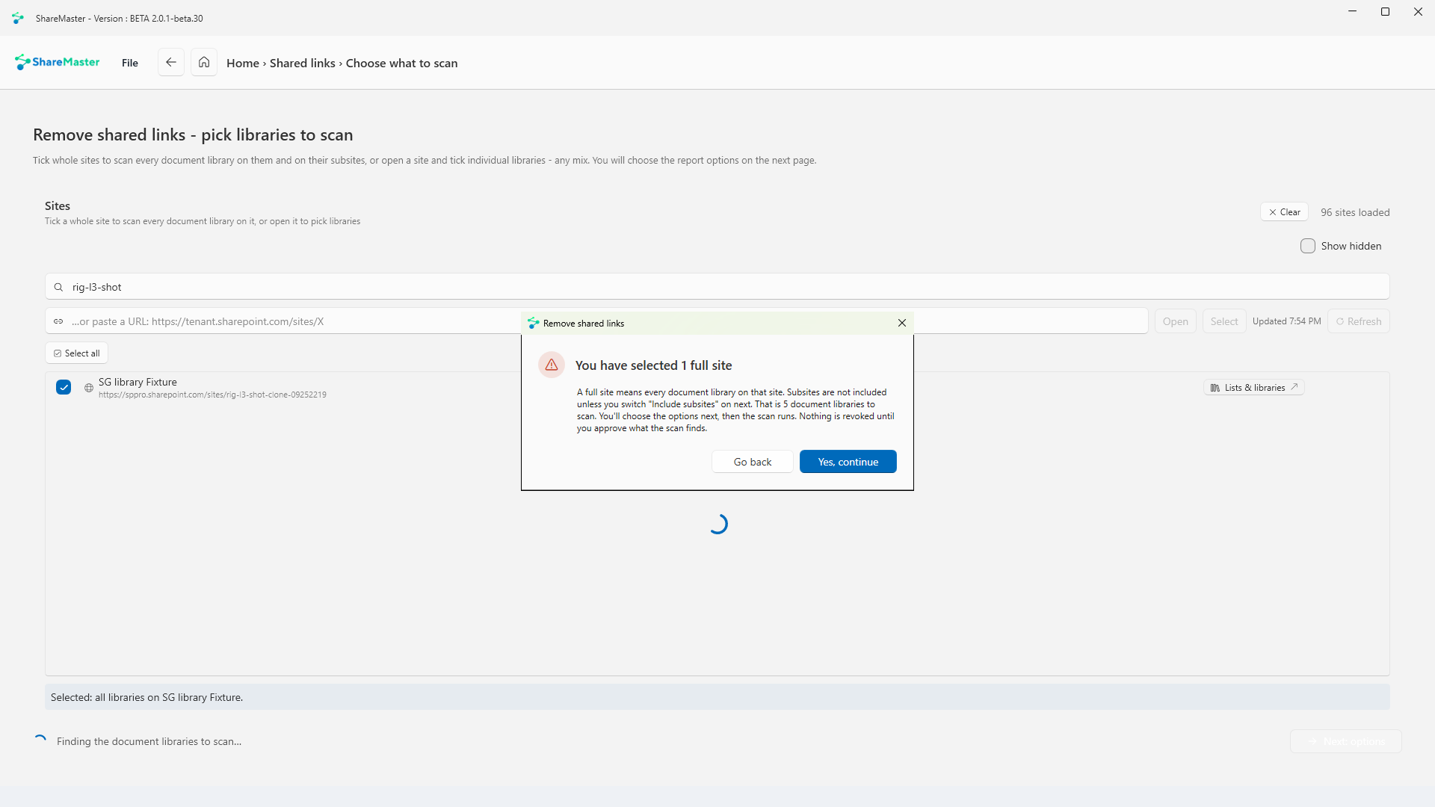The width and height of the screenshot is (1435, 807).
Task: Click the back arrow navigation button
Action: (x=171, y=62)
